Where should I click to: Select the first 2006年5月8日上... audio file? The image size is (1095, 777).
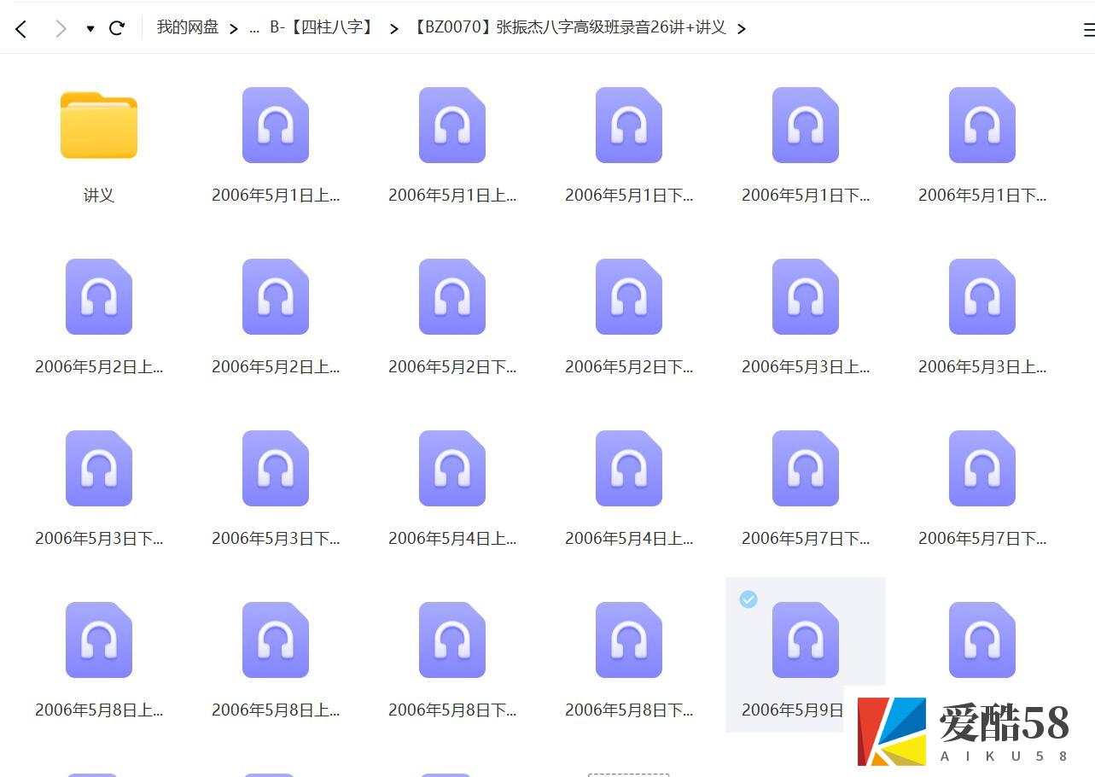click(99, 640)
